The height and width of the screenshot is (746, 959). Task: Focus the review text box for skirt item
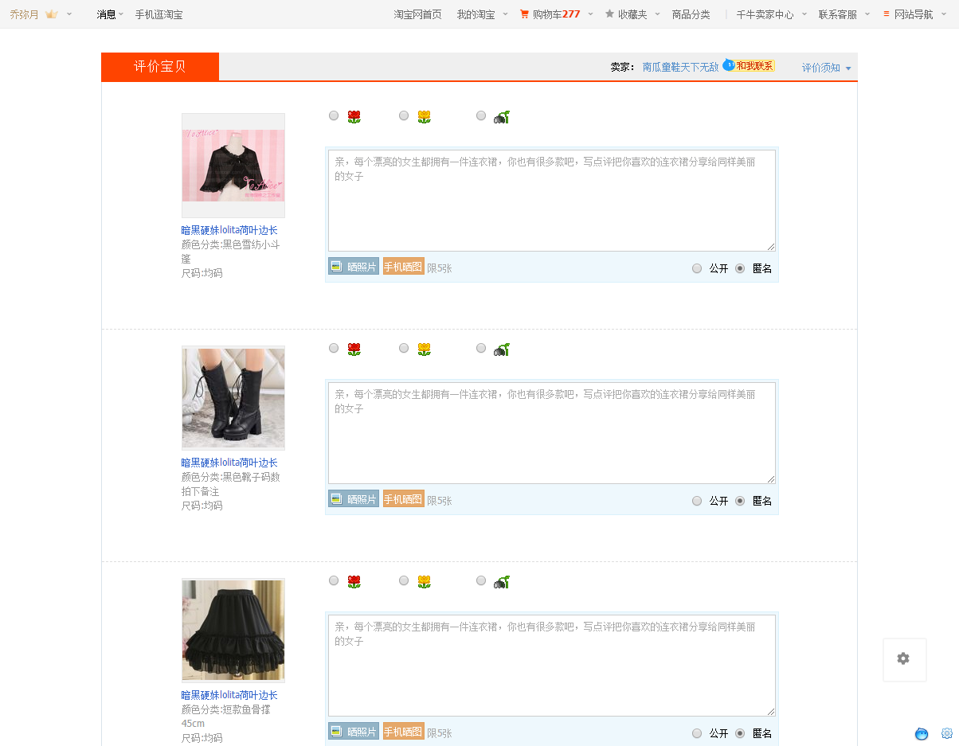pos(552,666)
